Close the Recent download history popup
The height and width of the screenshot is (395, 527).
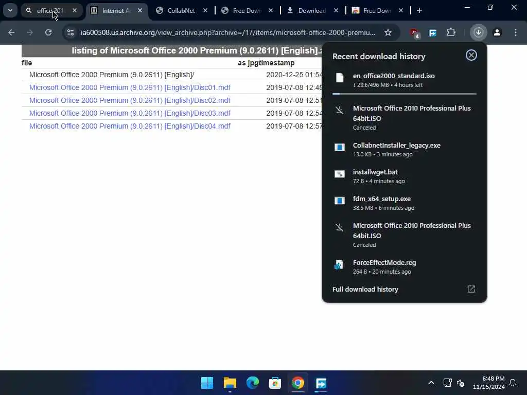click(x=471, y=55)
